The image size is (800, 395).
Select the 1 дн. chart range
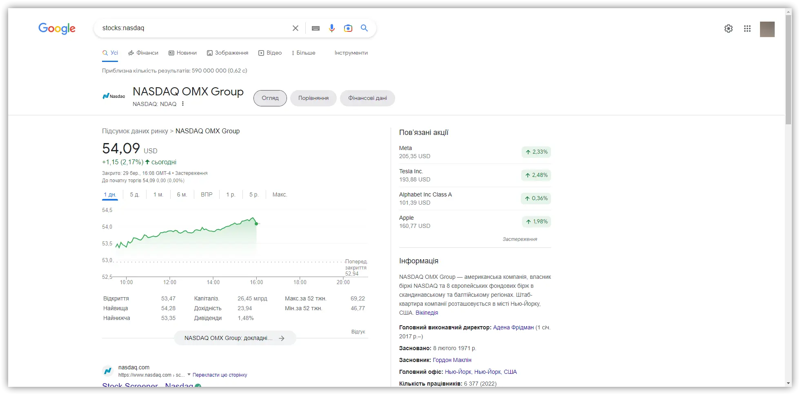click(110, 195)
